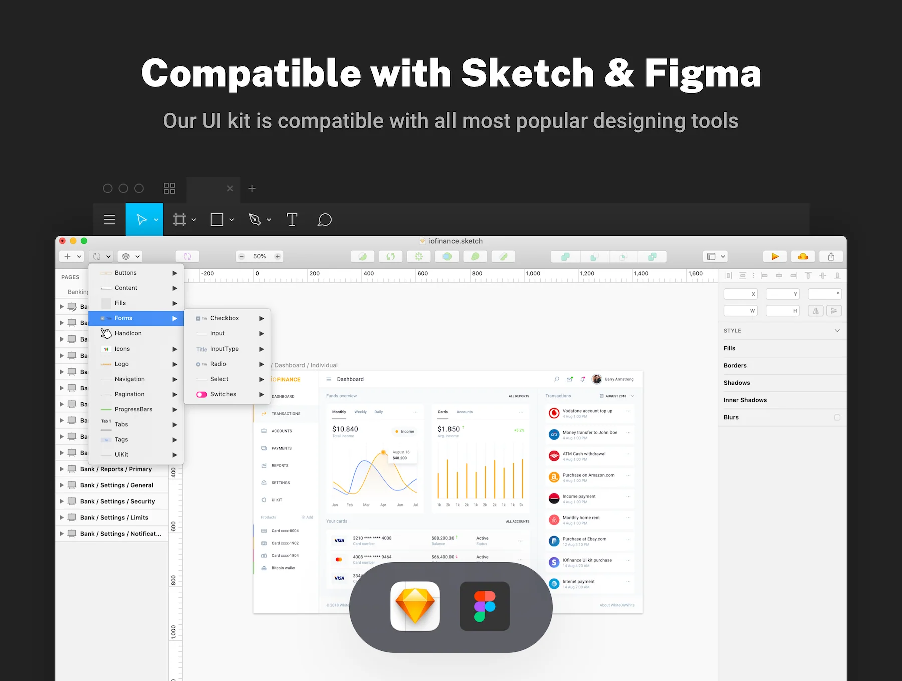The image size is (902, 681).
Task: Select the Figma Comment tool
Action: point(325,219)
